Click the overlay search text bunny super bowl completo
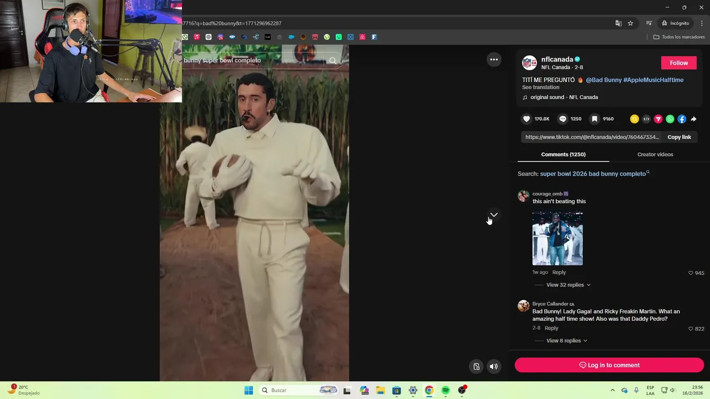 222,60
